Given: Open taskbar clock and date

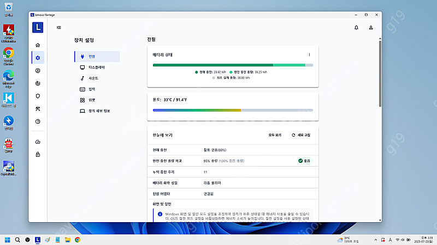Looking at the screenshot, I should coord(423,240).
